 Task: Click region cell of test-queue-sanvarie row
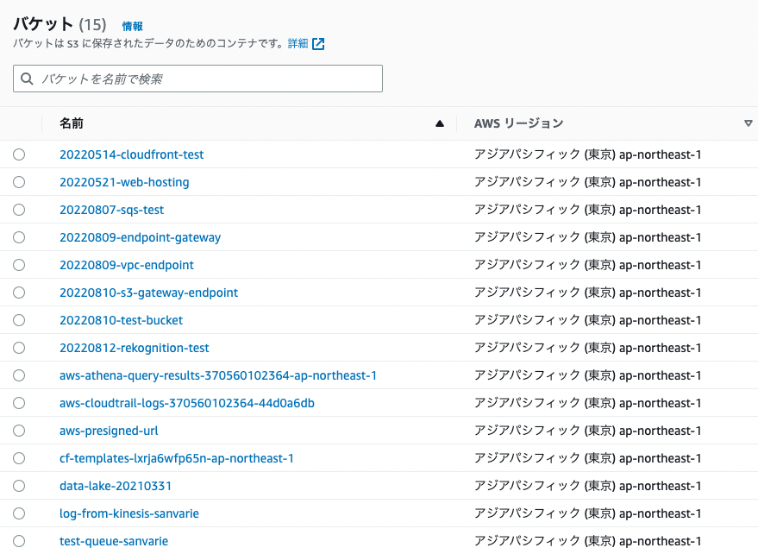click(587, 540)
